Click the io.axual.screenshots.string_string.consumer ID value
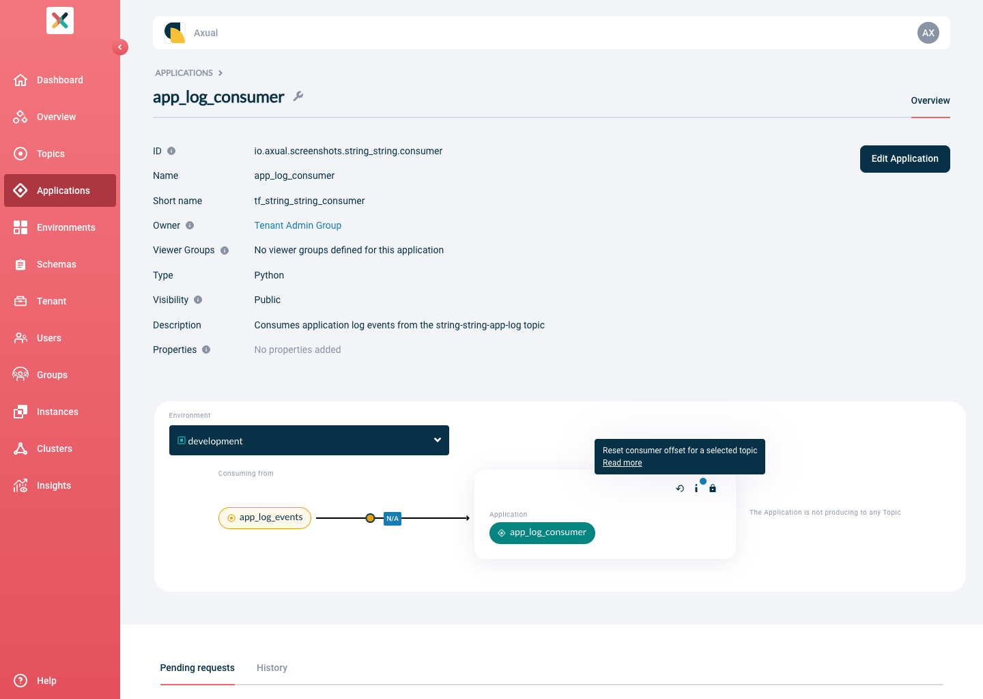This screenshot has width=983, height=699. (x=348, y=151)
